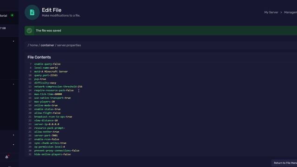
Task: Click the green checkmark saved icon
Action: pyautogui.click(x=29, y=31)
